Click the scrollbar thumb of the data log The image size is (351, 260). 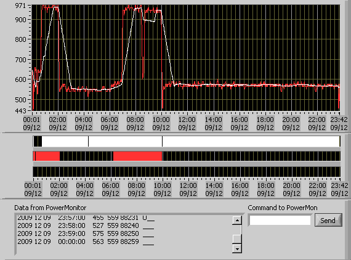pos(237,238)
